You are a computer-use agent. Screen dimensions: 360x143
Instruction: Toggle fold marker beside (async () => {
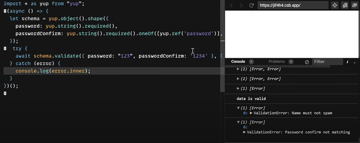click(5, 11)
